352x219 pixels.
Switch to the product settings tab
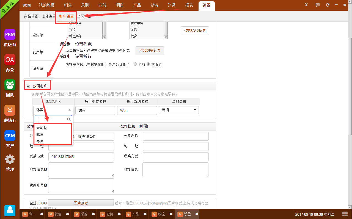(31, 16)
